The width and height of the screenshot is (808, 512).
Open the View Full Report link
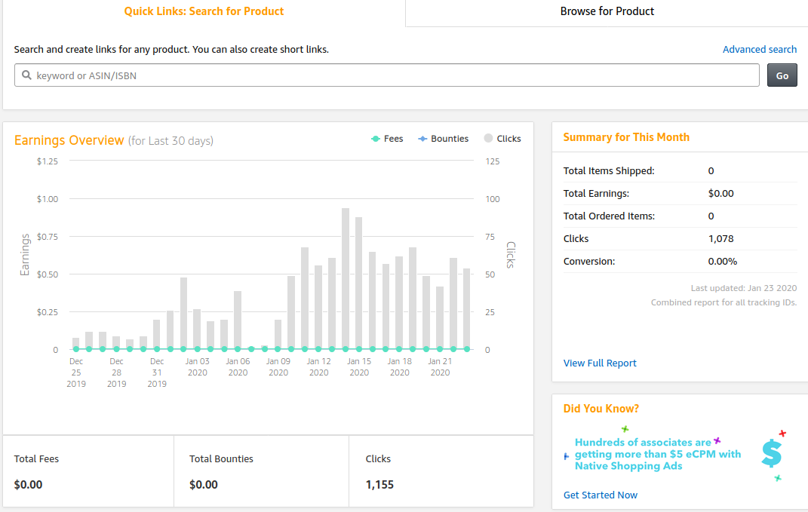click(x=600, y=363)
